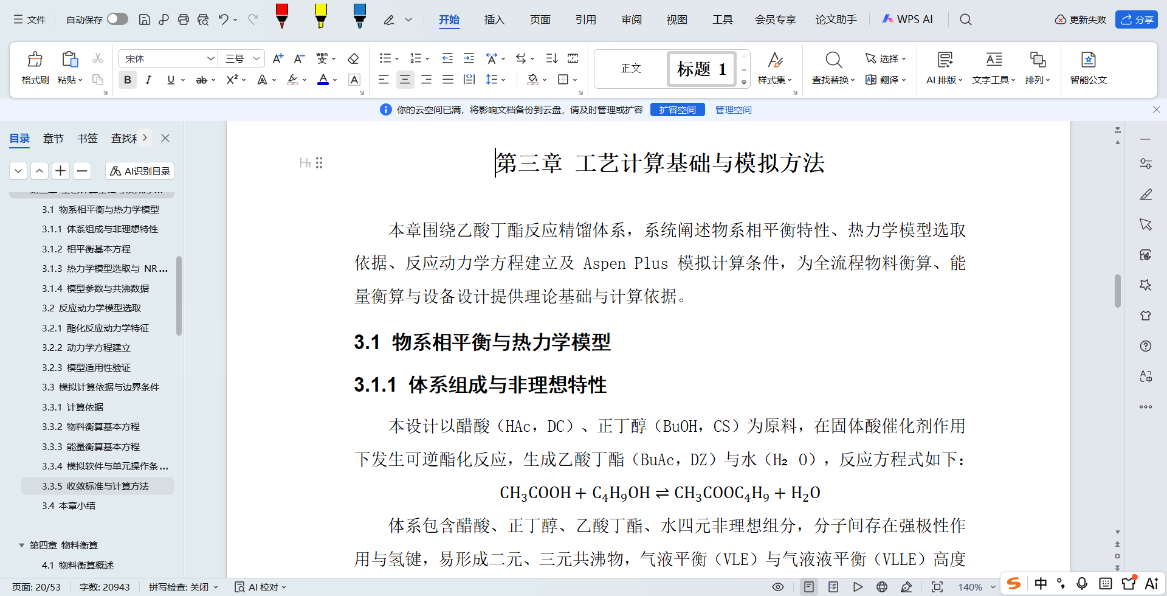Toggle Strikethrough formatting
Image resolution: width=1167 pixels, height=596 pixels.
click(201, 80)
